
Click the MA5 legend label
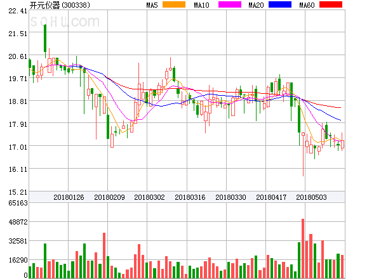pyautogui.click(x=152, y=5)
